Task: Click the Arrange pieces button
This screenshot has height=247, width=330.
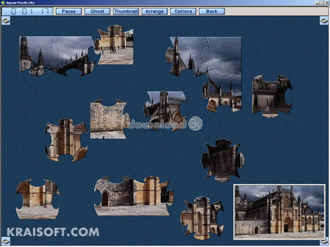Action: 155,12
